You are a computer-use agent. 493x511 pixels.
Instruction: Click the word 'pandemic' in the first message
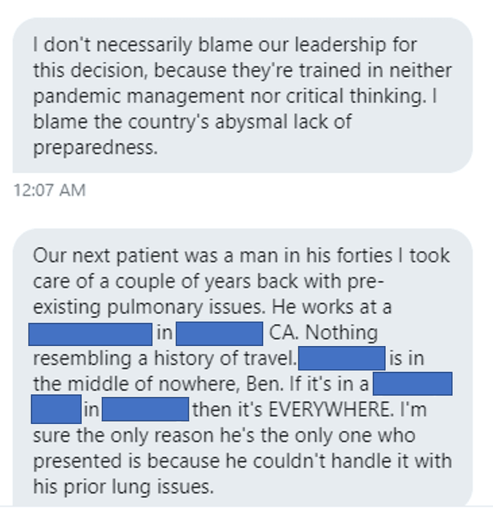77,97
